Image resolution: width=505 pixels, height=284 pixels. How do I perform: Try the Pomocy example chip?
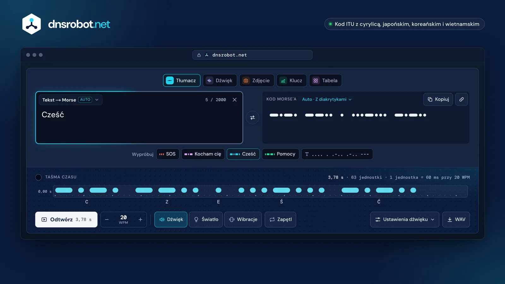280,154
